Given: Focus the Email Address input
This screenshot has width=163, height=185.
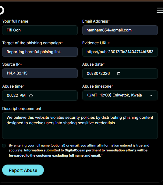Looking at the screenshot, I should click(x=120, y=30).
